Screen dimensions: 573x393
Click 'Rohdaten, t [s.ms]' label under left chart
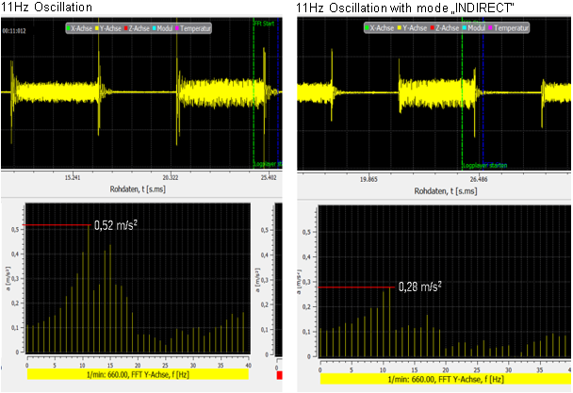tap(138, 189)
